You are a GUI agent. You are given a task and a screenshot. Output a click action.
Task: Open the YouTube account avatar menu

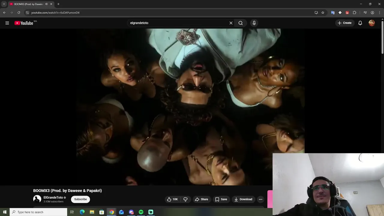point(372,23)
